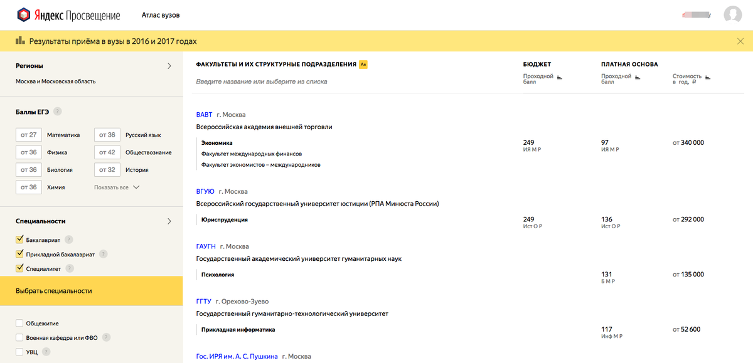This screenshot has width=753, height=363.
Task: Click the Биология score field
Action: coord(28,170)
